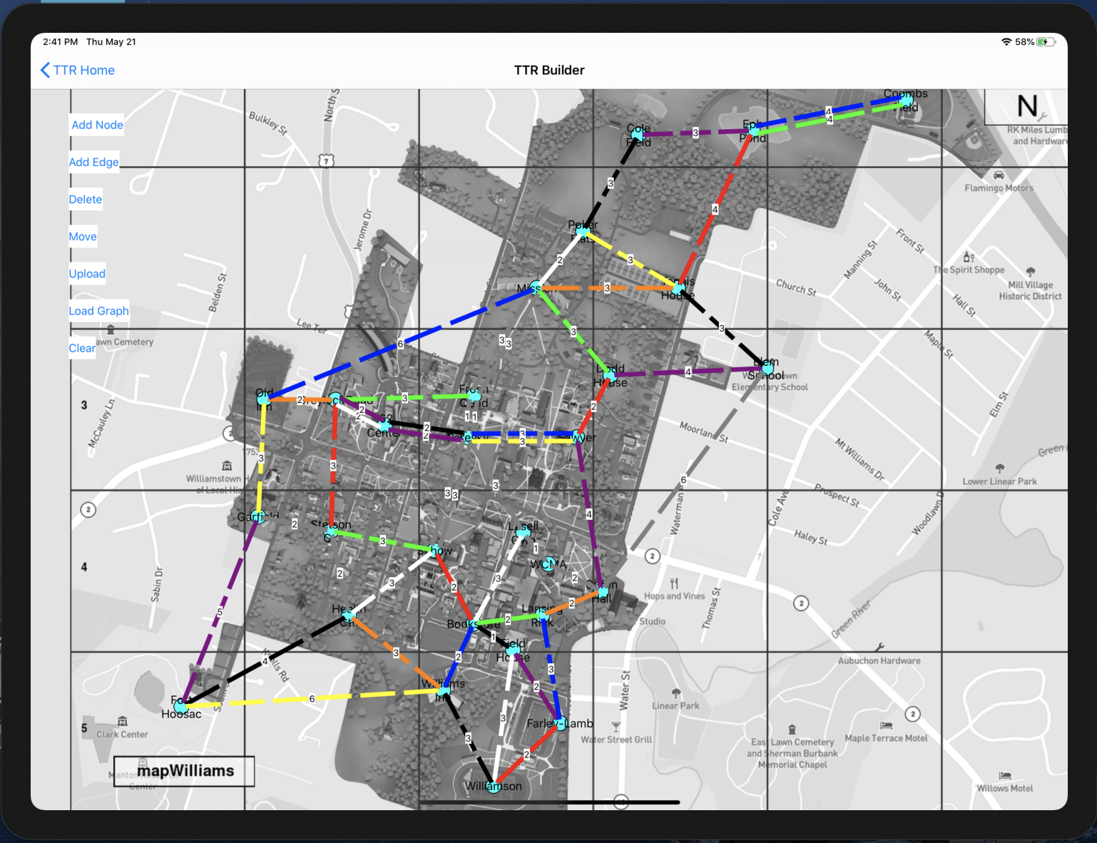Tap the Garfield node marker

coord(260,517)
